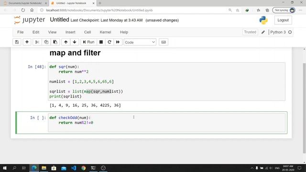This screenshot has height=172, width=306.
Task: Cut selected cells with scissors icon
Action: [x=37, y=42]
